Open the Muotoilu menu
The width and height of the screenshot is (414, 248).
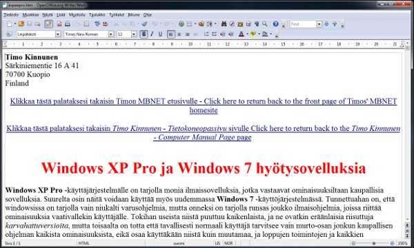point(77,14)
